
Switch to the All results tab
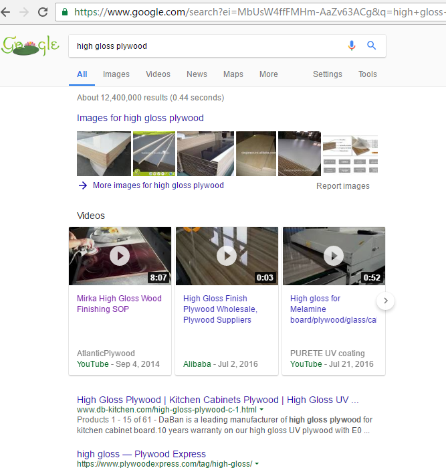82,74
